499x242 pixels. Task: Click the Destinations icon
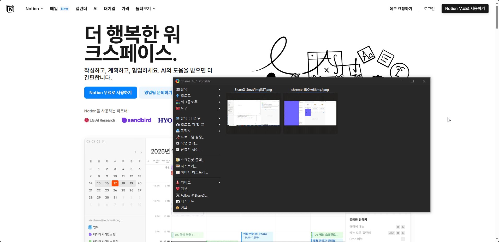click(x=178, y=131)
